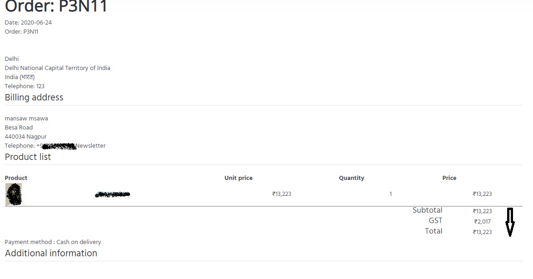533x279 pixels.
Task: Click the Total label
Action: [x=433, y=231]
